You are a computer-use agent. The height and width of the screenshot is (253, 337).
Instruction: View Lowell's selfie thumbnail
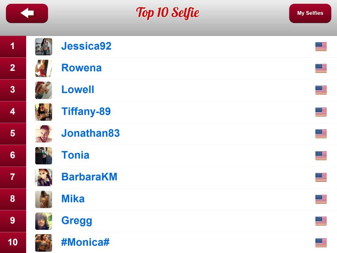(43, 90)
